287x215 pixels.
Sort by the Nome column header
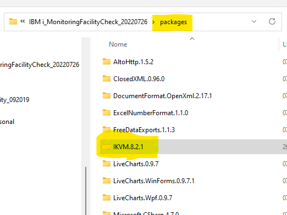tap(118, 44)
